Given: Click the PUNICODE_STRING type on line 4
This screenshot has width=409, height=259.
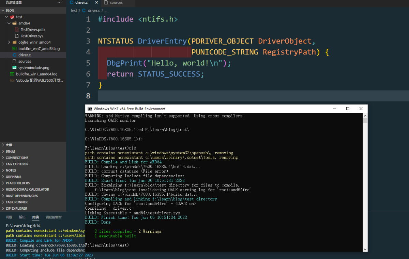Looking at the screenshot, I should (x=225, y=52).
